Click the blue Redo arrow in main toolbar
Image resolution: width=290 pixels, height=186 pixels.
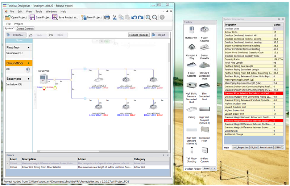(x=141, y=17)
